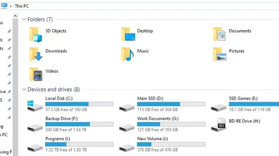279x156 pixels.
Task: Click the Main SSD (D:) usage bar
Action: [x=171, y=104]
